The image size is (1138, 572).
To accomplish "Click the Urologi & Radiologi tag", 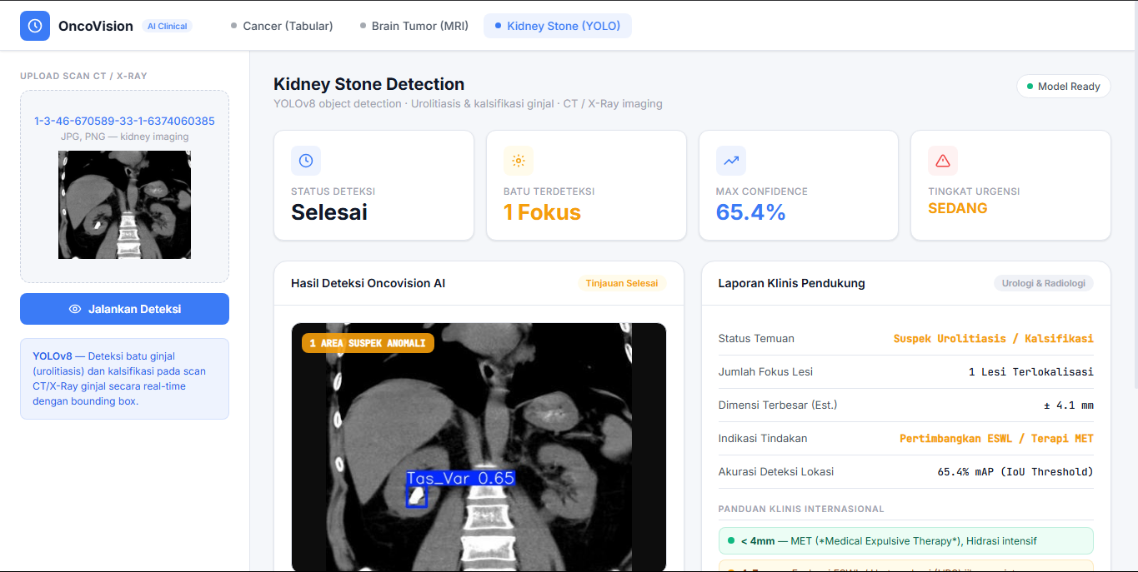I will point(1043,283).
